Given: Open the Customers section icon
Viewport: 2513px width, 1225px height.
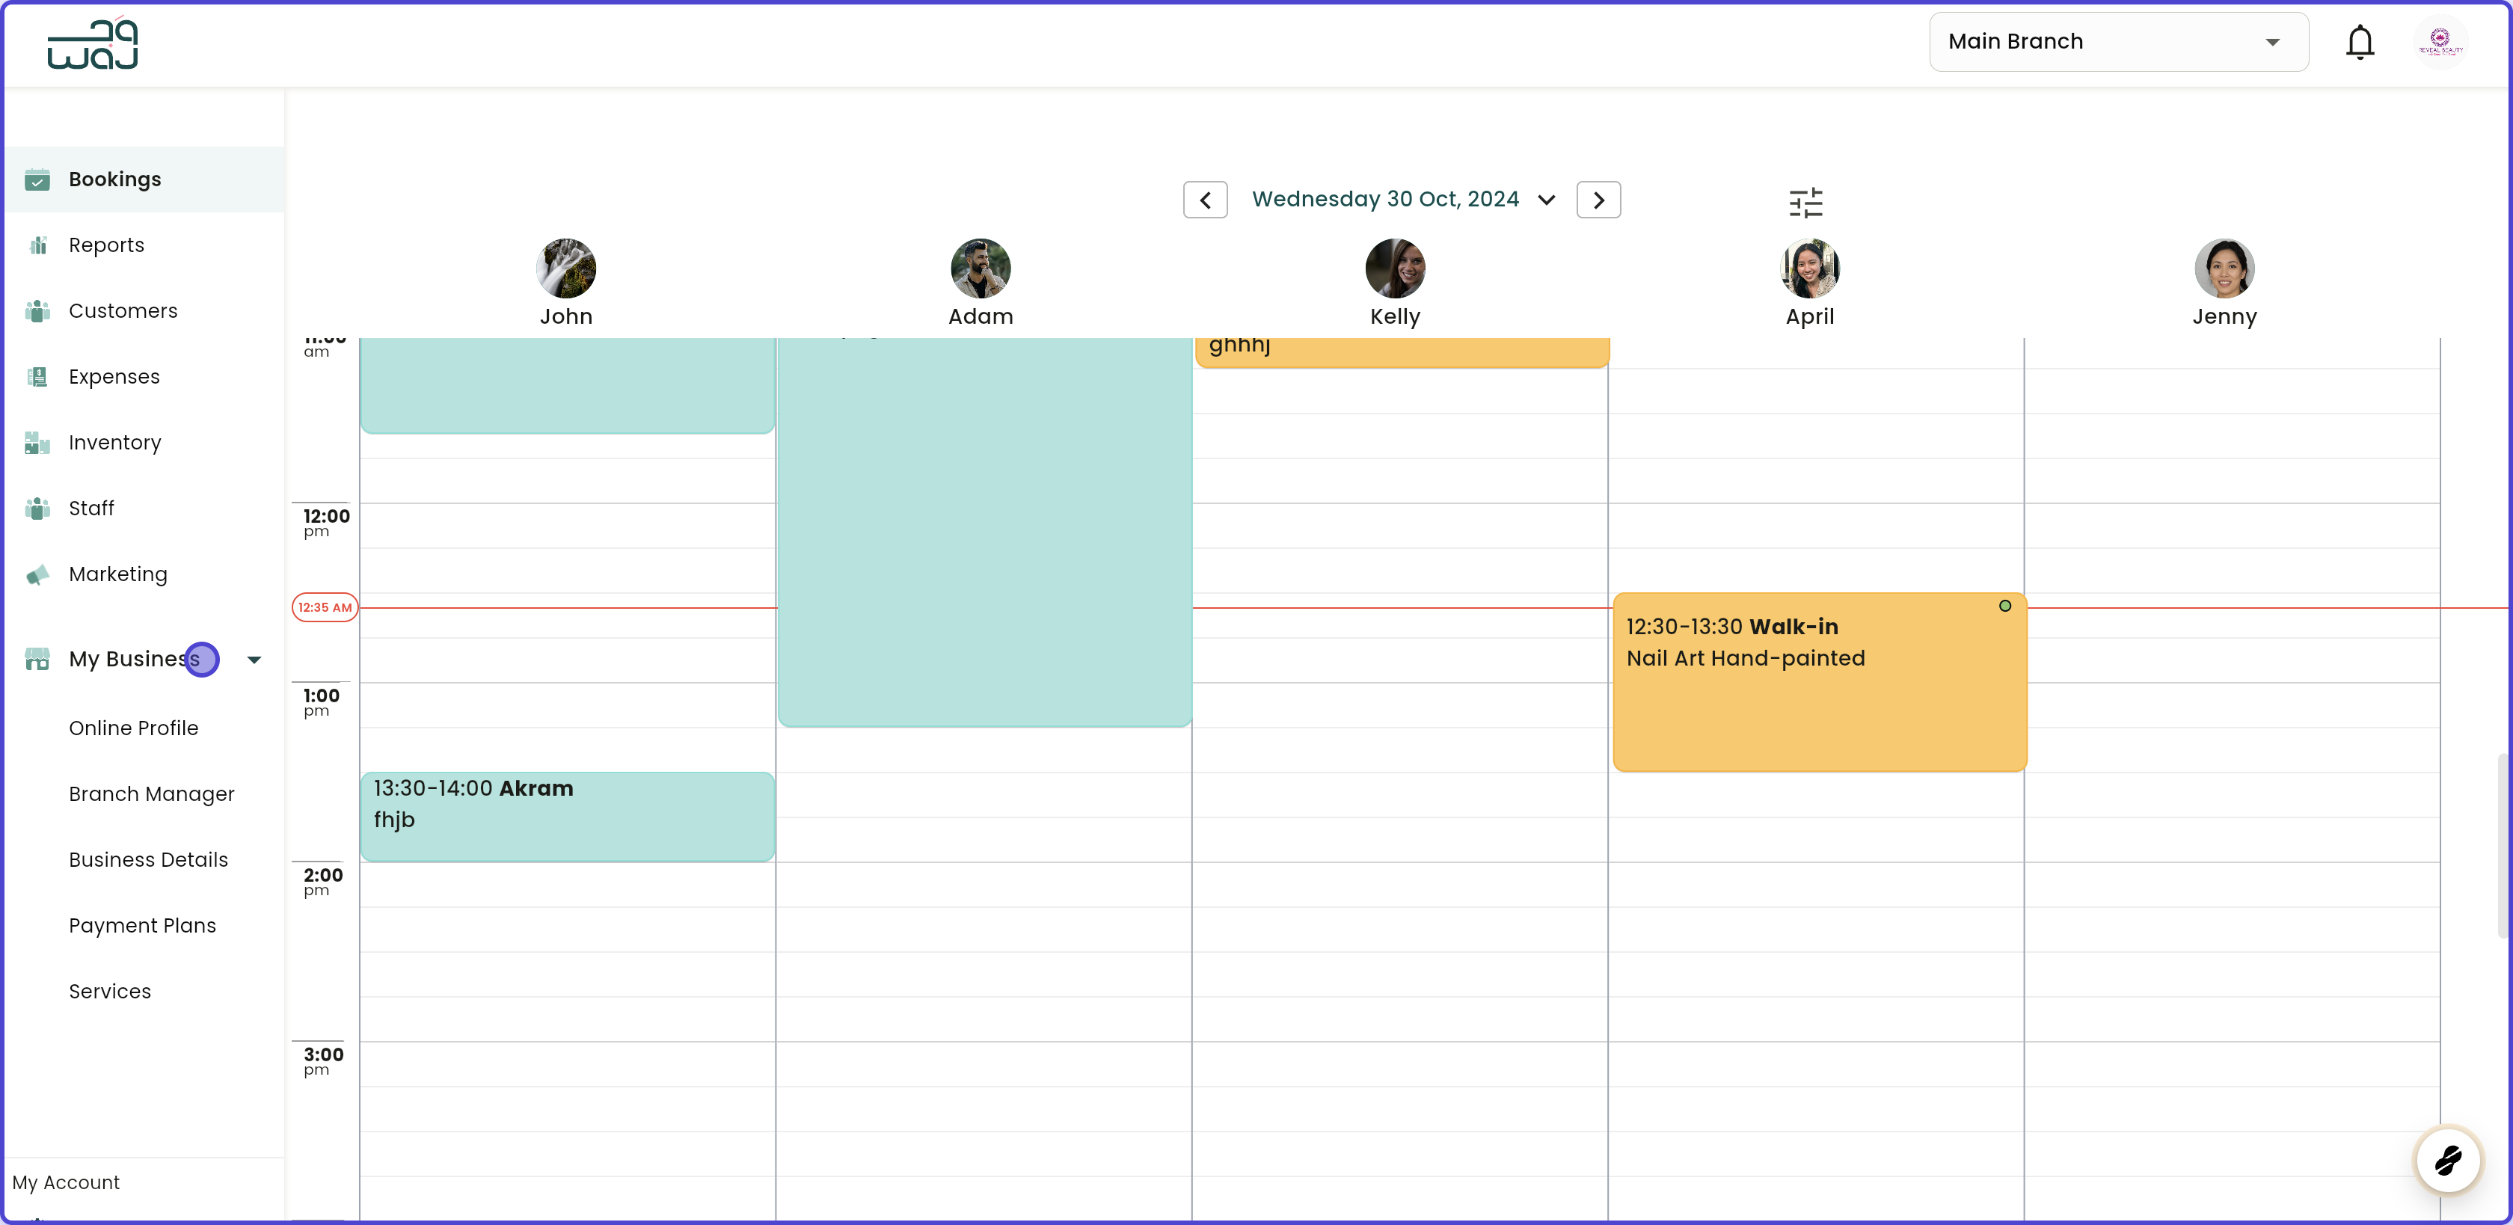Looking at the screenshot, I should tap(36, 311).
